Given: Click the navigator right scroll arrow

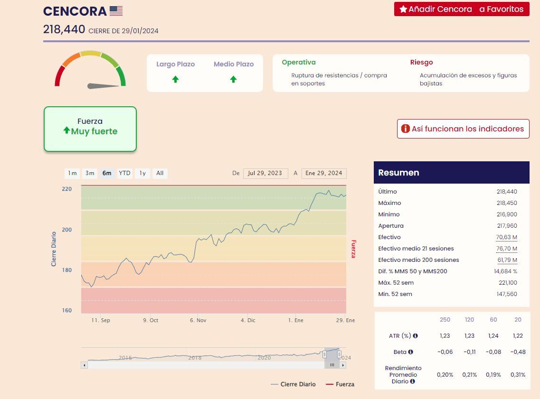Looking at the screenshot, I should (x=343, y=365).
